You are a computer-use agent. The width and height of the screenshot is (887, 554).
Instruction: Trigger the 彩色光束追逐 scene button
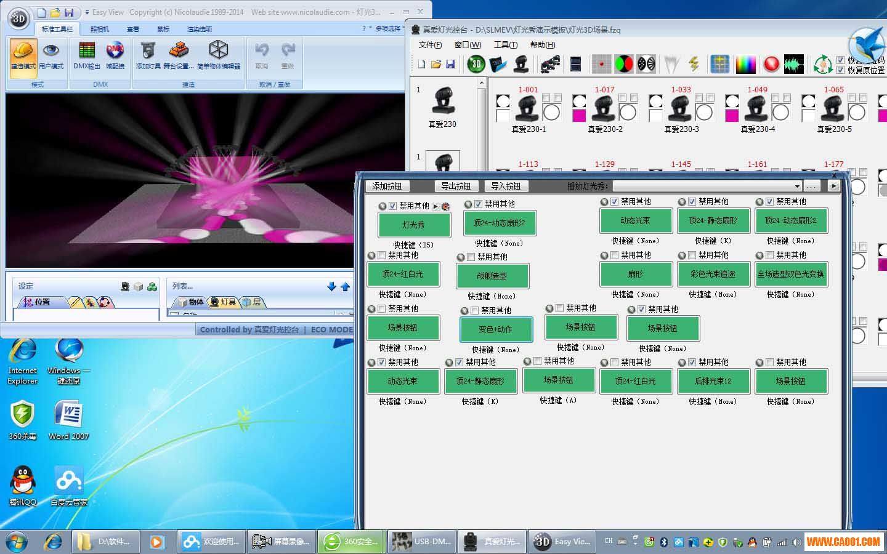[x=713, y=274]
